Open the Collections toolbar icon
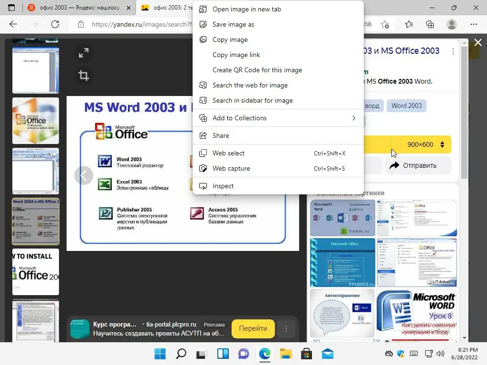 coord(430,24)
